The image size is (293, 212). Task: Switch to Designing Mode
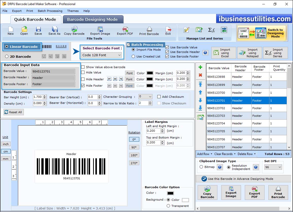pos(262,33)
